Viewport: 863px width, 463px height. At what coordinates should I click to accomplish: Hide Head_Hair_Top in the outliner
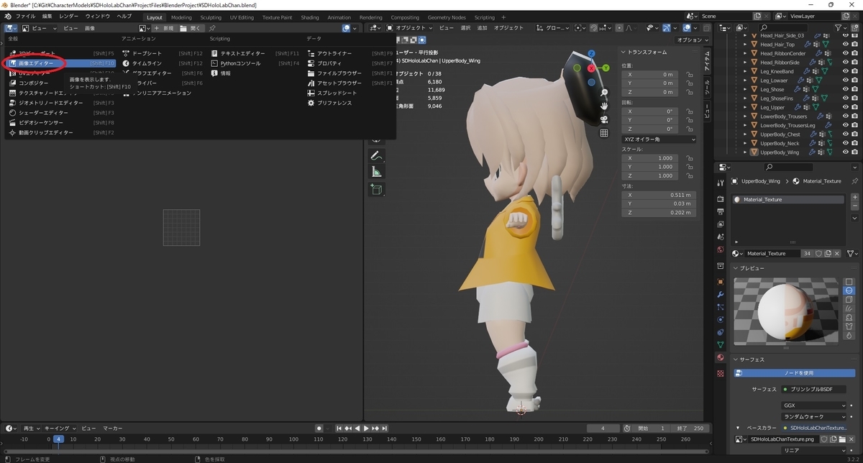point(846,45)
